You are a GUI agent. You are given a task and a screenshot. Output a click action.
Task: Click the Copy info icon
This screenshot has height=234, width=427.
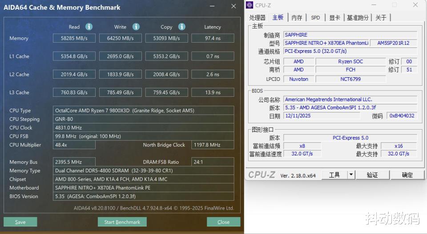coord(181,27)
